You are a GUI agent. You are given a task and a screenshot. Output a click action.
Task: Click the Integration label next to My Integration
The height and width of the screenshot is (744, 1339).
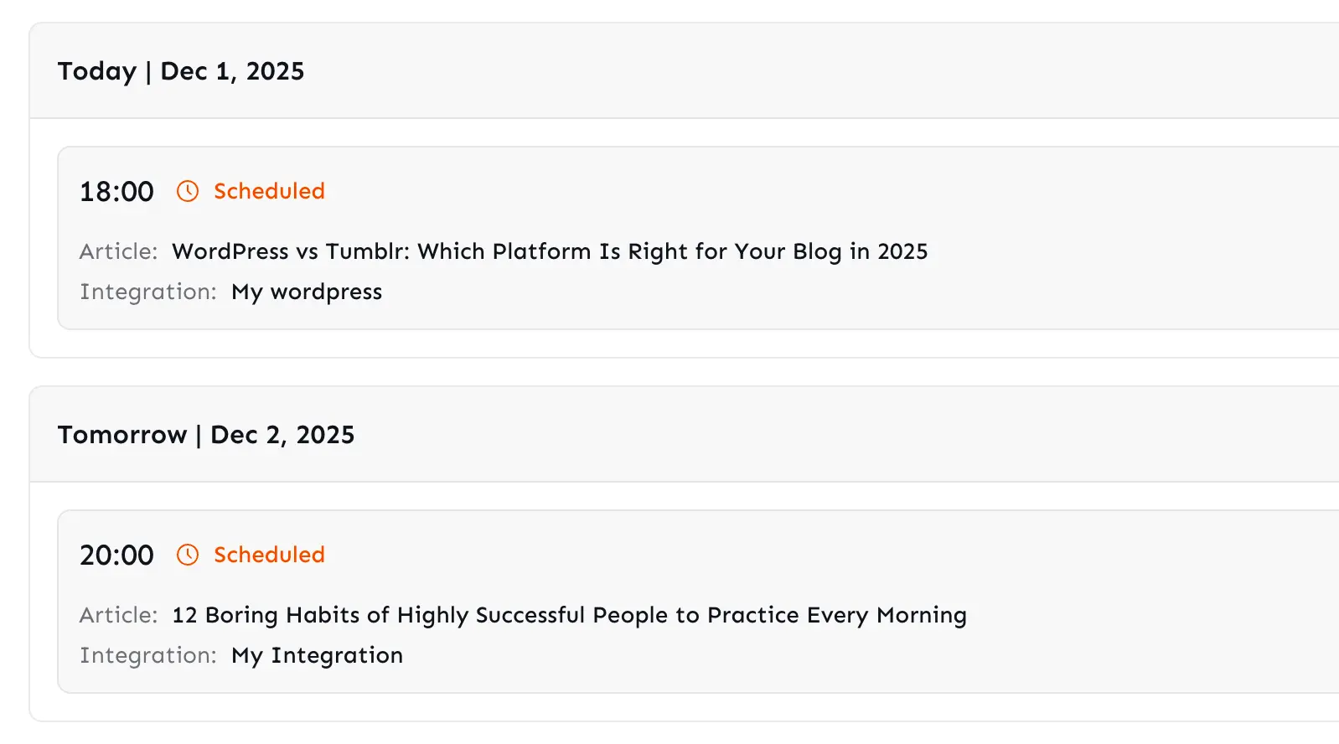point(148,656)
